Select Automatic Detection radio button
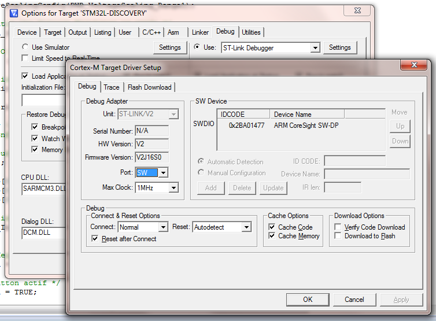The image size is (436, 321). 201,161
